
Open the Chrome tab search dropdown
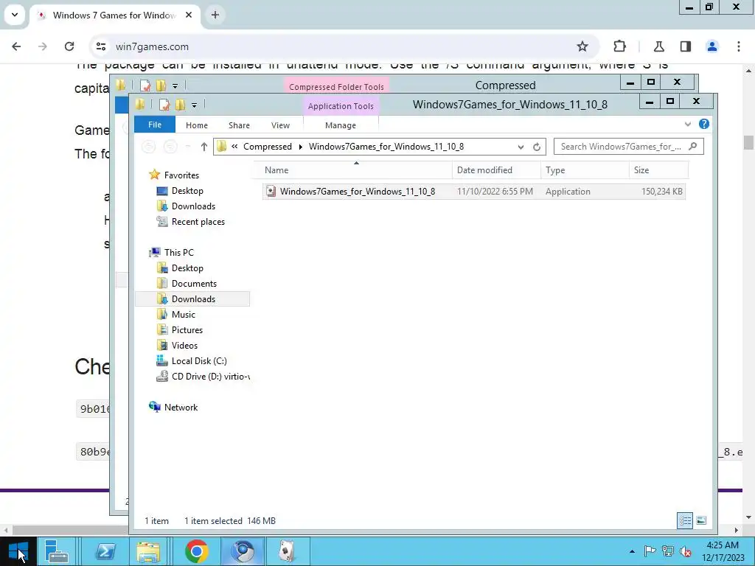tap(15, 15)
